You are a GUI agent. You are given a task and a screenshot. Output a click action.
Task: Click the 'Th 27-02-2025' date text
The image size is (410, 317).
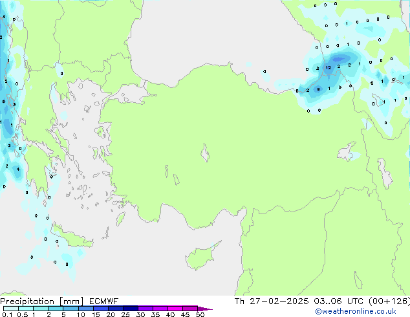coord(272,301)
